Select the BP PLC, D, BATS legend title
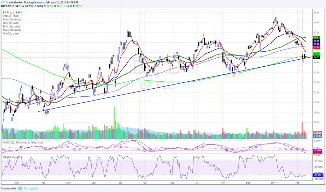The width and height of the screenshot is (326, 192). [x=12, y=13]
